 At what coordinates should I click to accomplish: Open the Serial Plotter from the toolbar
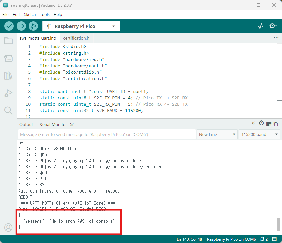260,26
